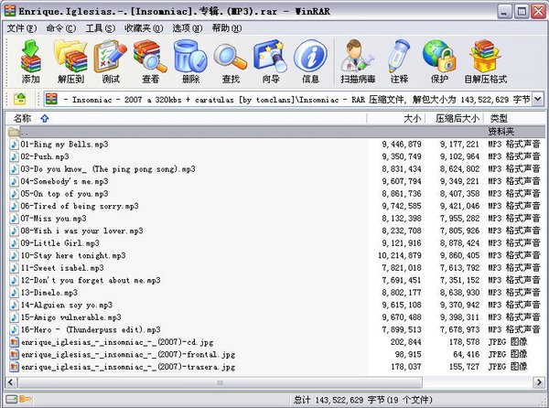The image size is (549, 408).
Task: Select file 08-Wish i was your lover.mp3
Action: [81, 231]
